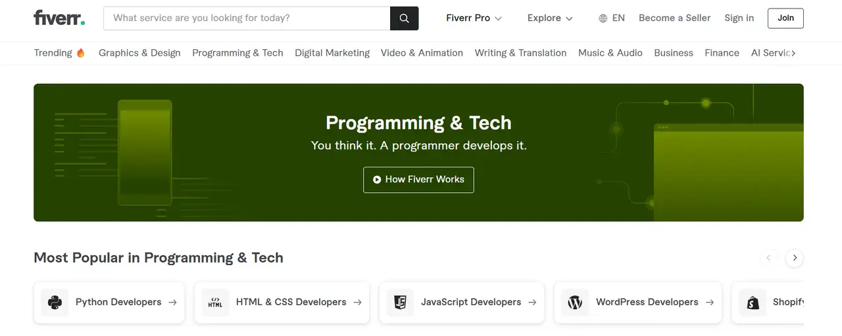842x336 pixels.
Task: Click the search magnifier button
Action: tap(405, 18)
